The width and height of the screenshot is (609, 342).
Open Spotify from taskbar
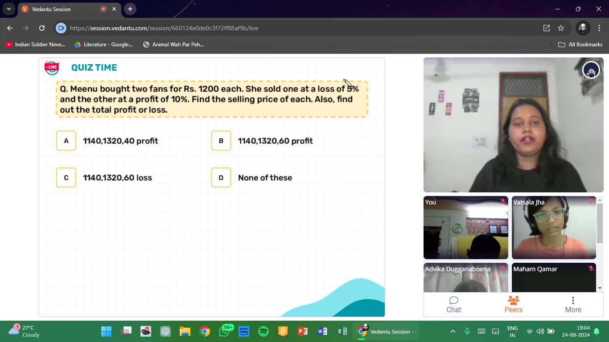point(263,331)
